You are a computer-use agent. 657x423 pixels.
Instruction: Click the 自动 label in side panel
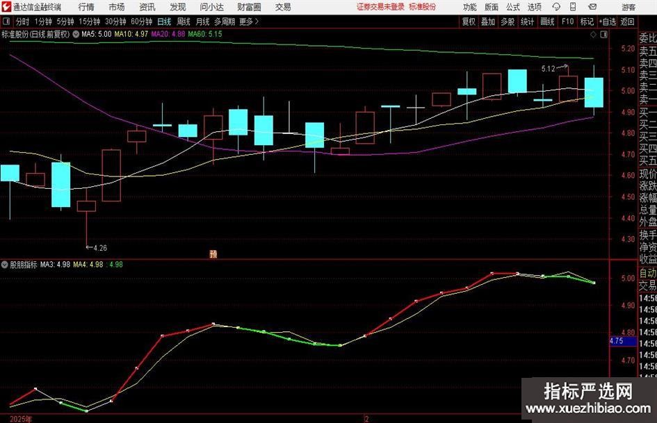[648, 273]
